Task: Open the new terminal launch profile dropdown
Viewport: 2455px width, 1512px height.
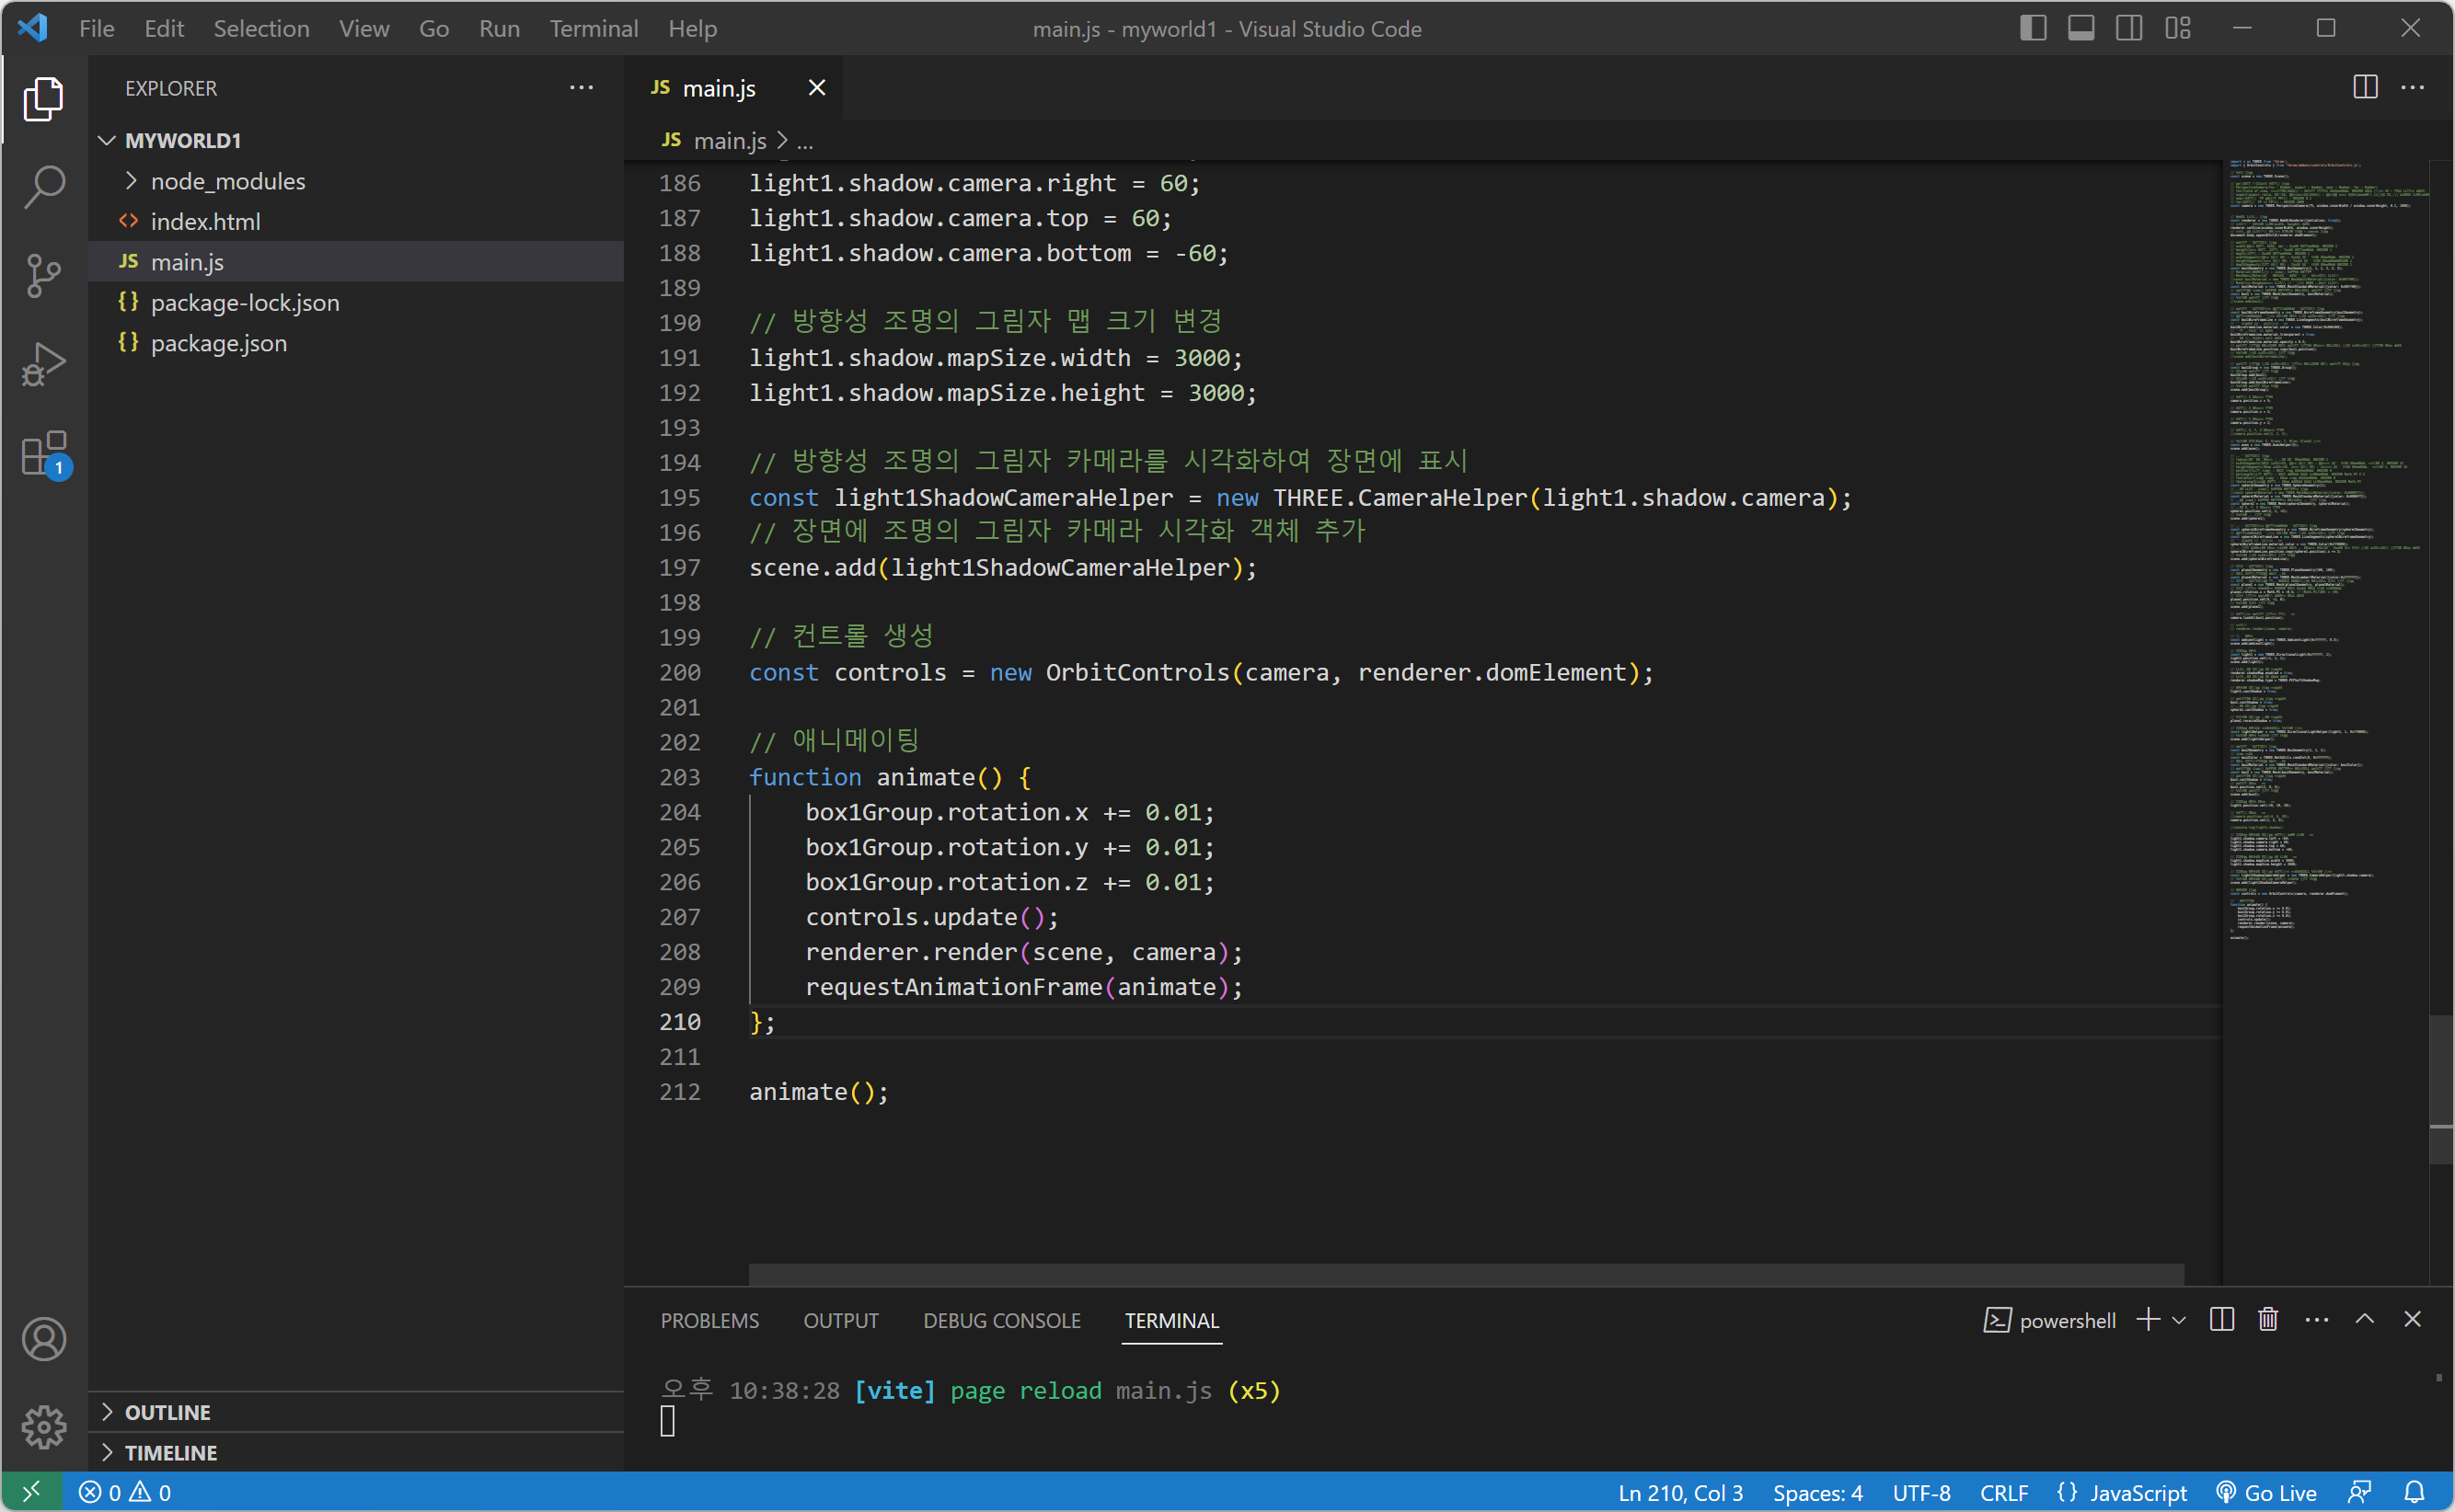Action: pos(2179,1321)
